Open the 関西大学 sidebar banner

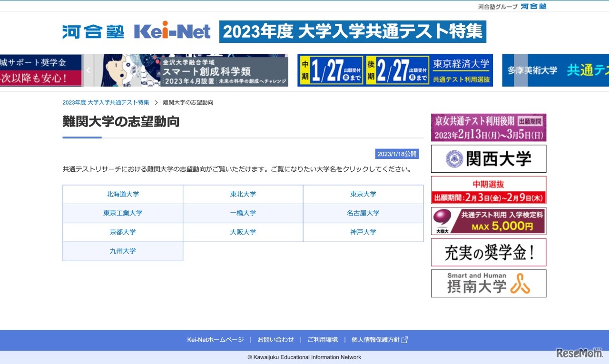pos(489,159)
